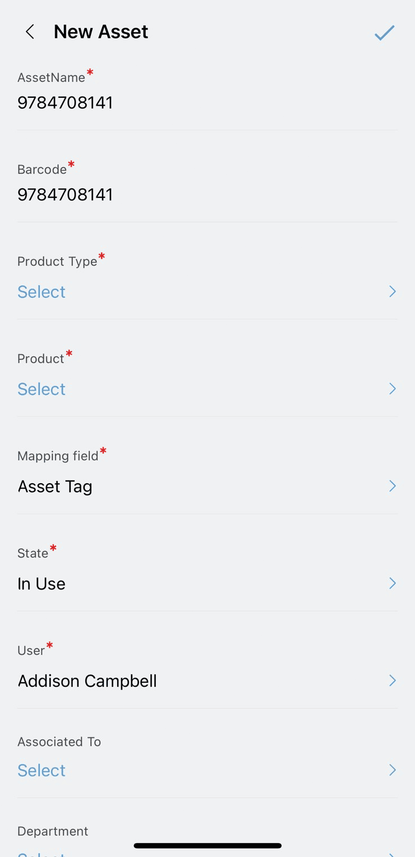This screenshot has height=857, width=415.
Task: Tap Select under Product
Action: click(41, 389)
